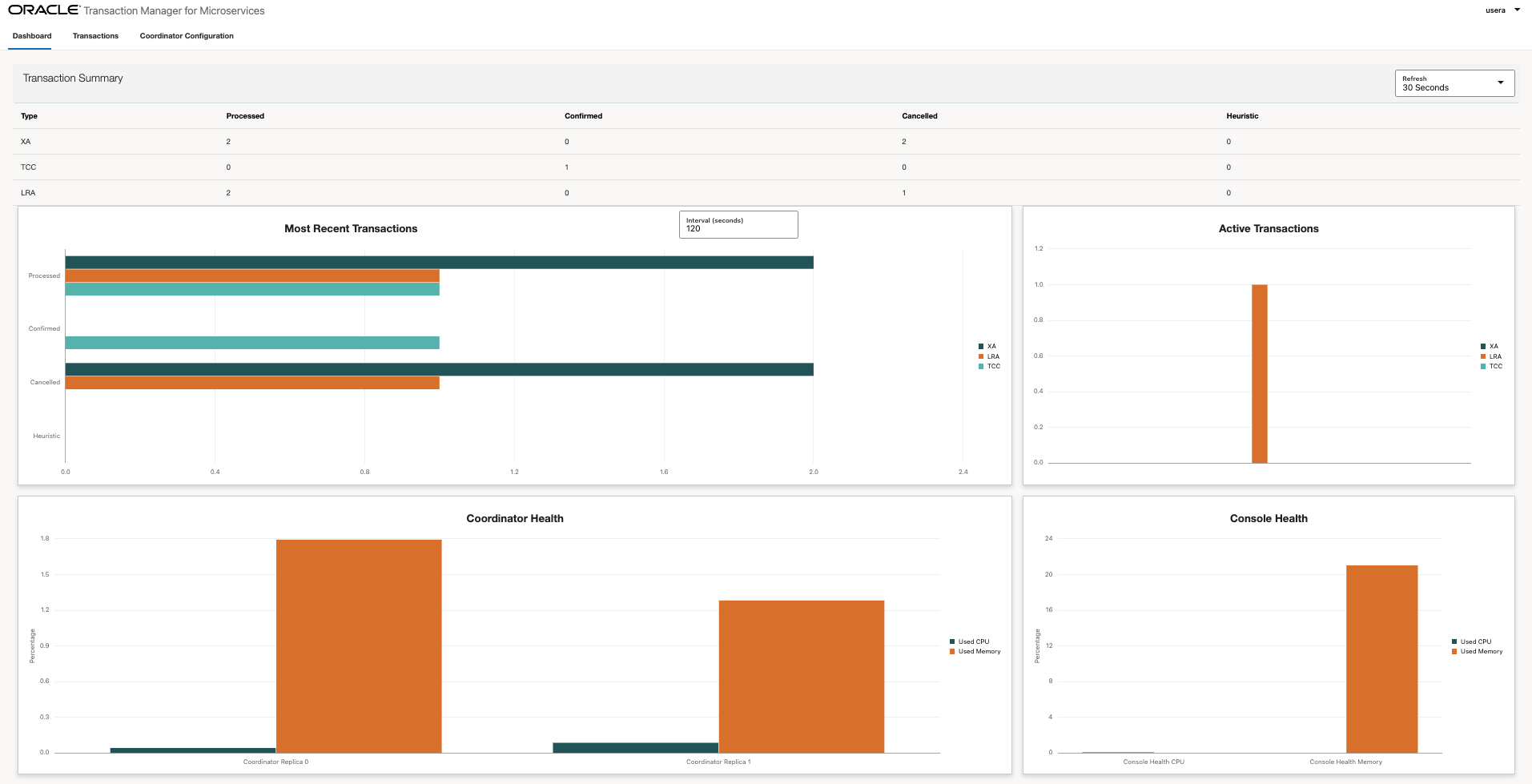The image size is (1532, 784).
Task: Select the TCC row label in summary table
Action: click(28, 167)
